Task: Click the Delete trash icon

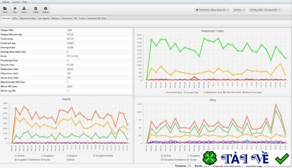Action: click(x=36, y=8)
